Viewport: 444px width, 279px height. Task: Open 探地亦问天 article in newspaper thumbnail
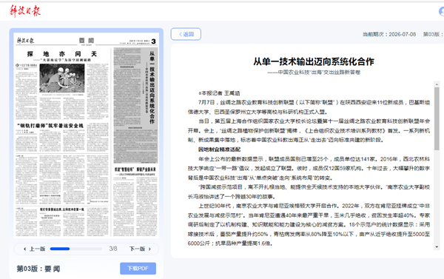(x=61, y=54)
